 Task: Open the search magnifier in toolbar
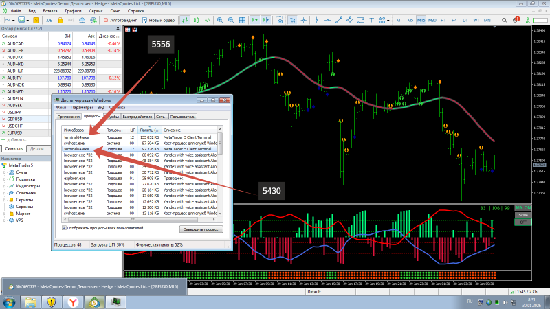[x=504, y=21]
